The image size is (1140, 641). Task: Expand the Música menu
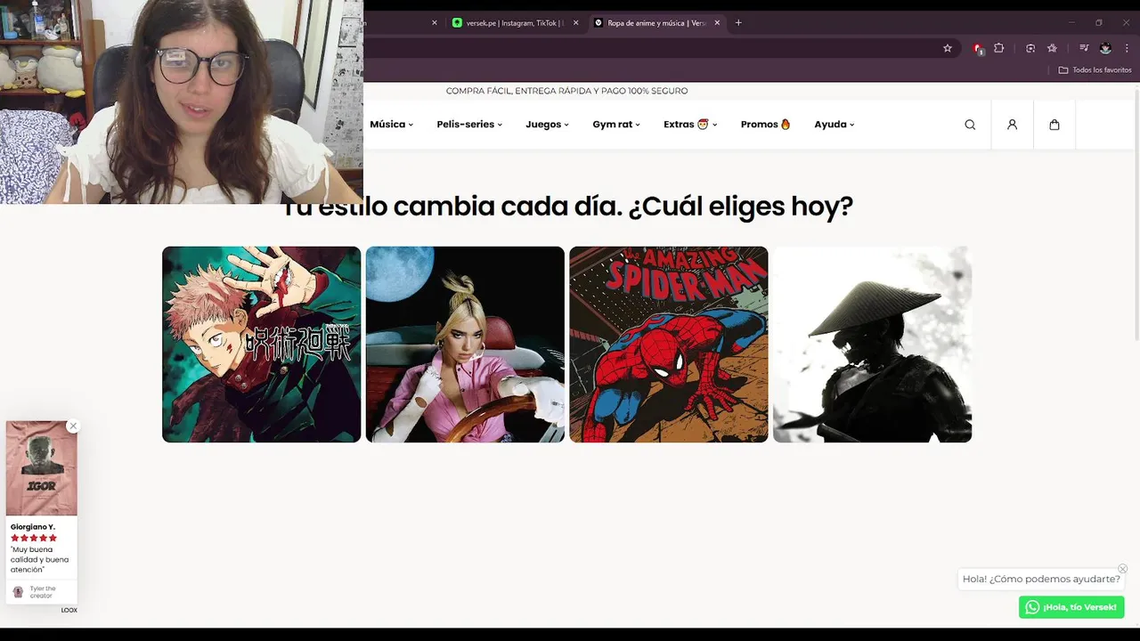[x=392, y=125]
